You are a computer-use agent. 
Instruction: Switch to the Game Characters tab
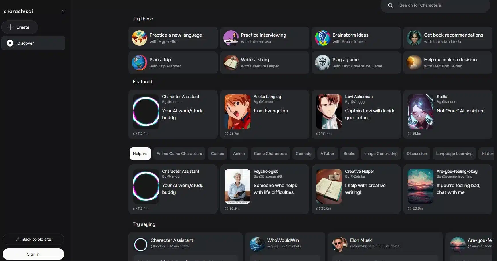point(270,154)
